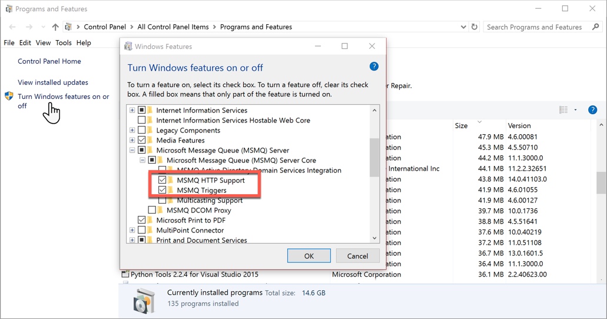607x319 pixels.
Task: Enable the MSMQ DCOM Proxy checkbox
Action: 152,210
